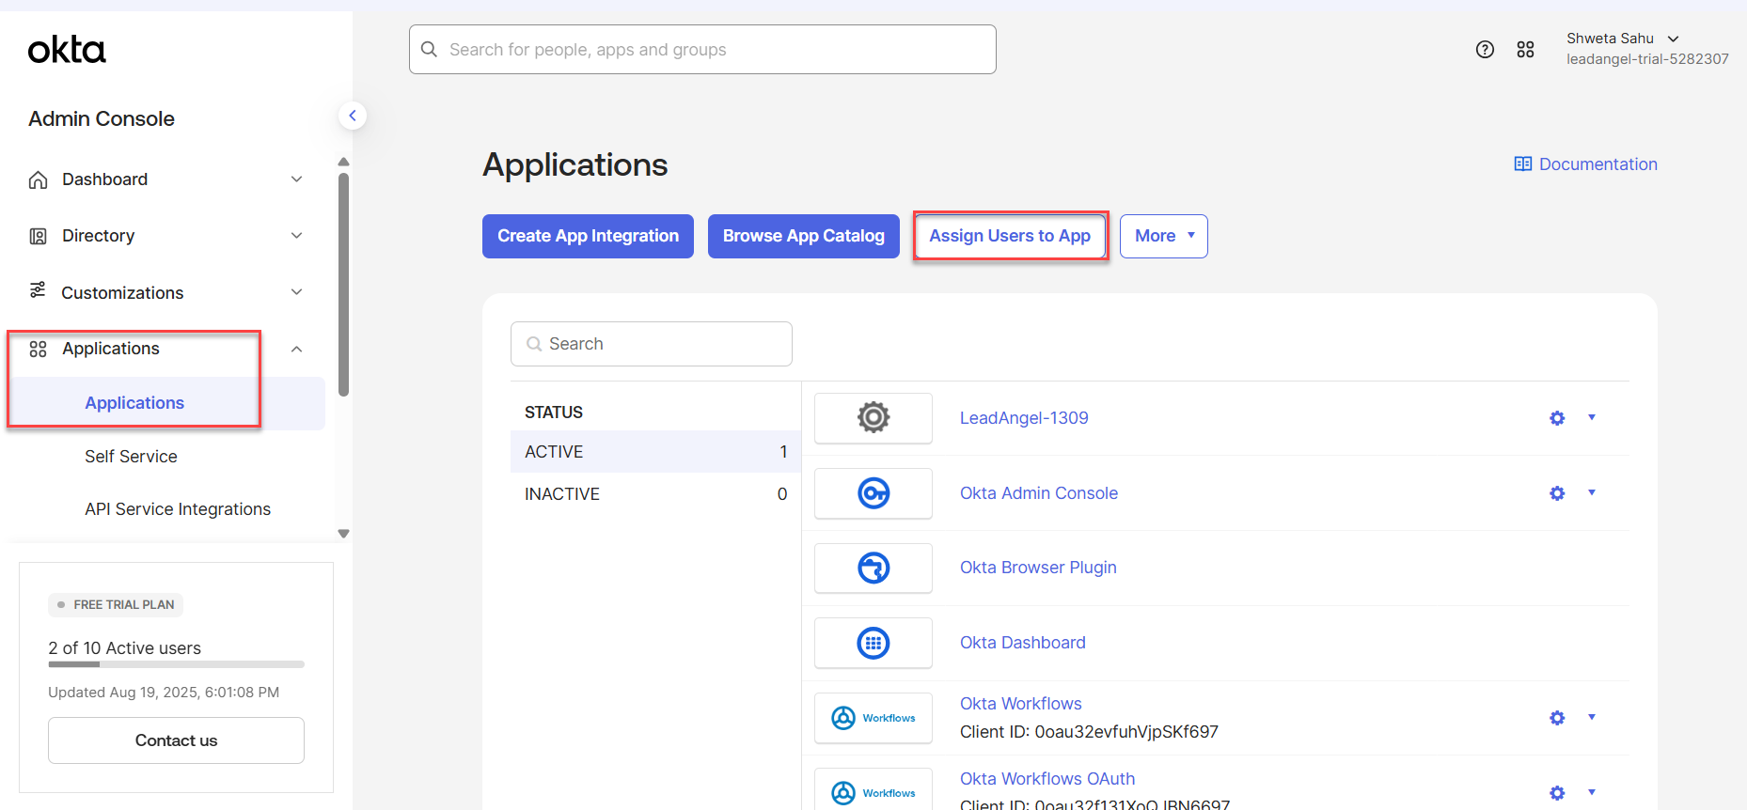Focus the global people, apps and groups search
The height and width of the screenshot is (810, 1747).
tap(702, 50)
